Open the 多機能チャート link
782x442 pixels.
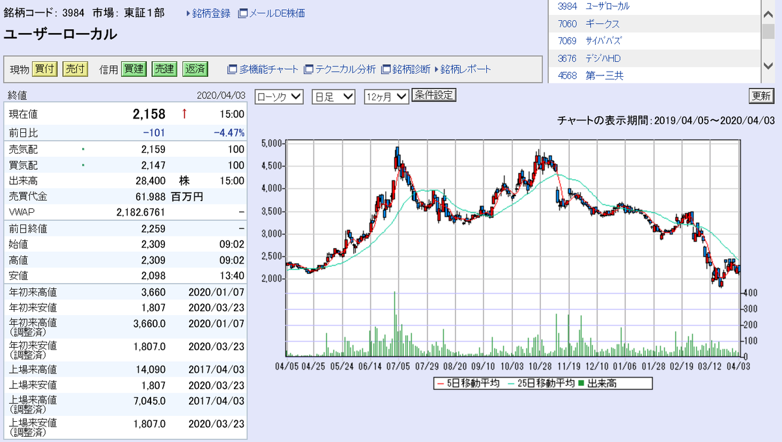[268, 69]
